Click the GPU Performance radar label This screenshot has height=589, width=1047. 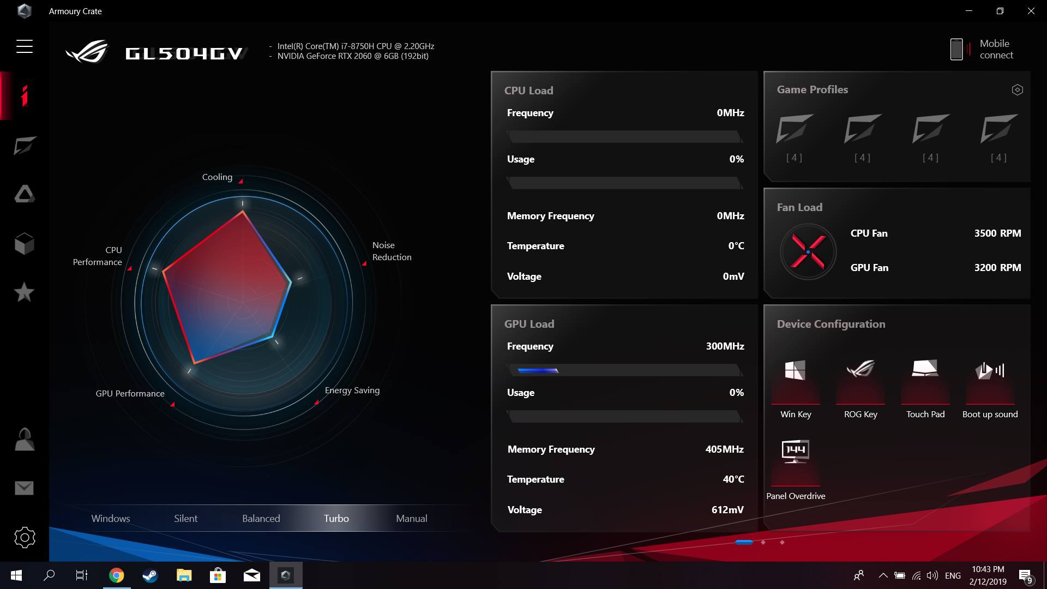point(130,394)
